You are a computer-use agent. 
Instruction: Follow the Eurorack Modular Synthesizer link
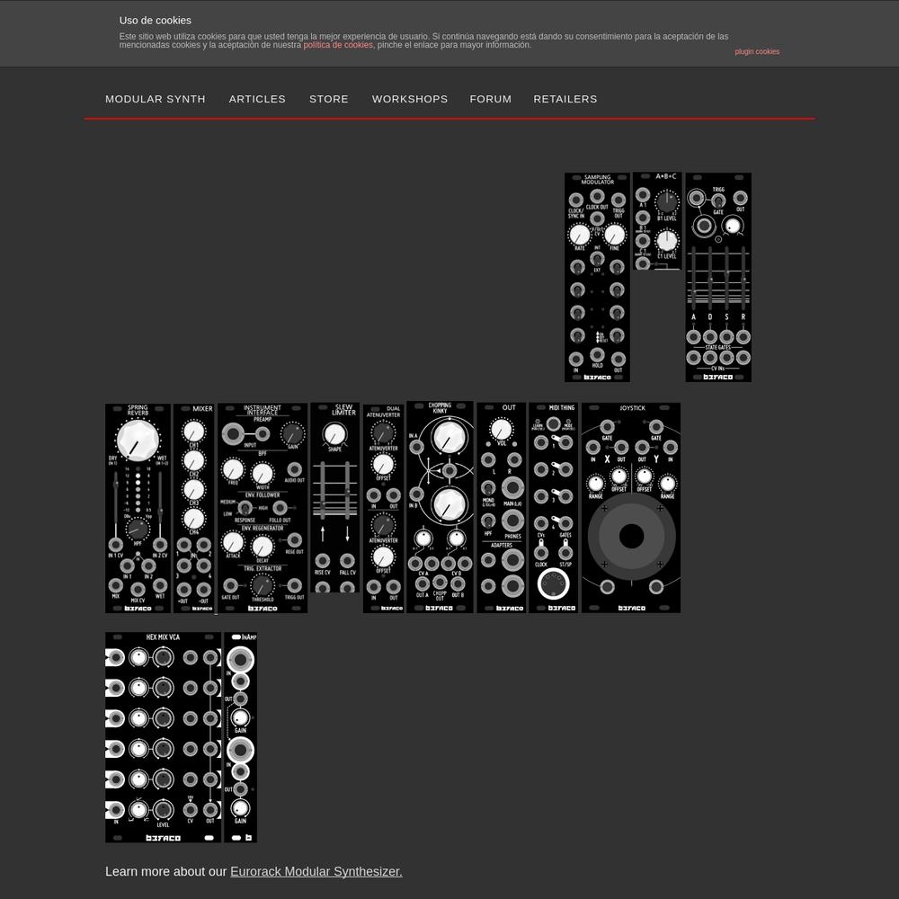coord(316,871)
